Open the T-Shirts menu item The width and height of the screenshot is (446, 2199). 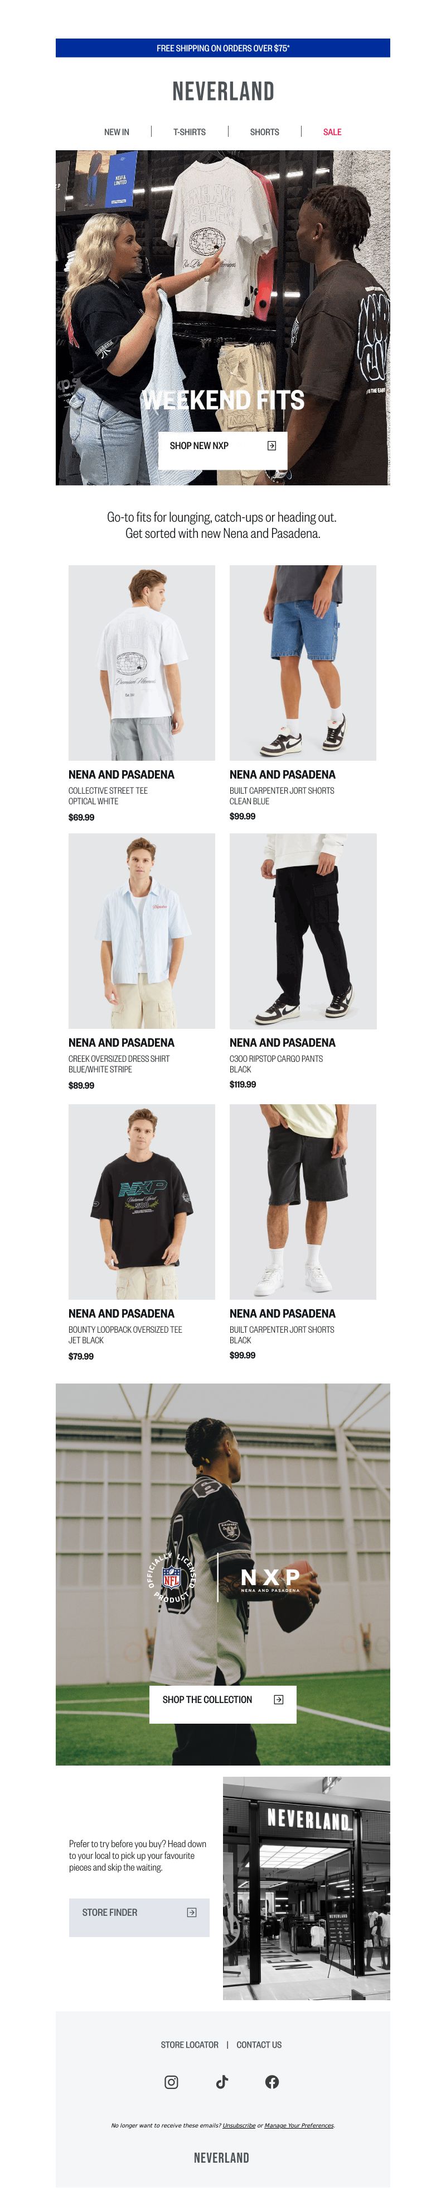pos(190,132)
